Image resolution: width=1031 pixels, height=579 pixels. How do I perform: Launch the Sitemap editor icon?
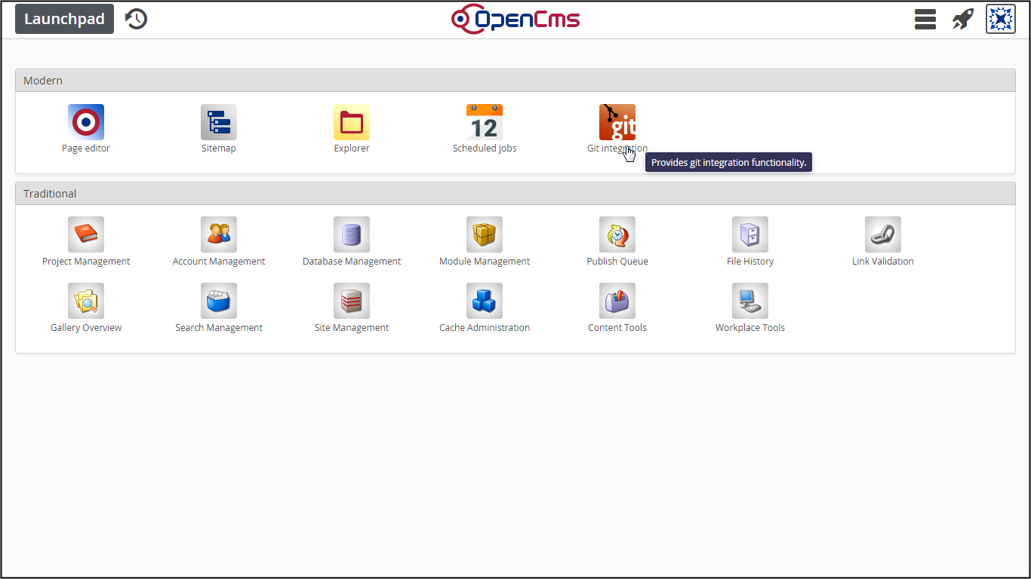click(x=219, y=122)
